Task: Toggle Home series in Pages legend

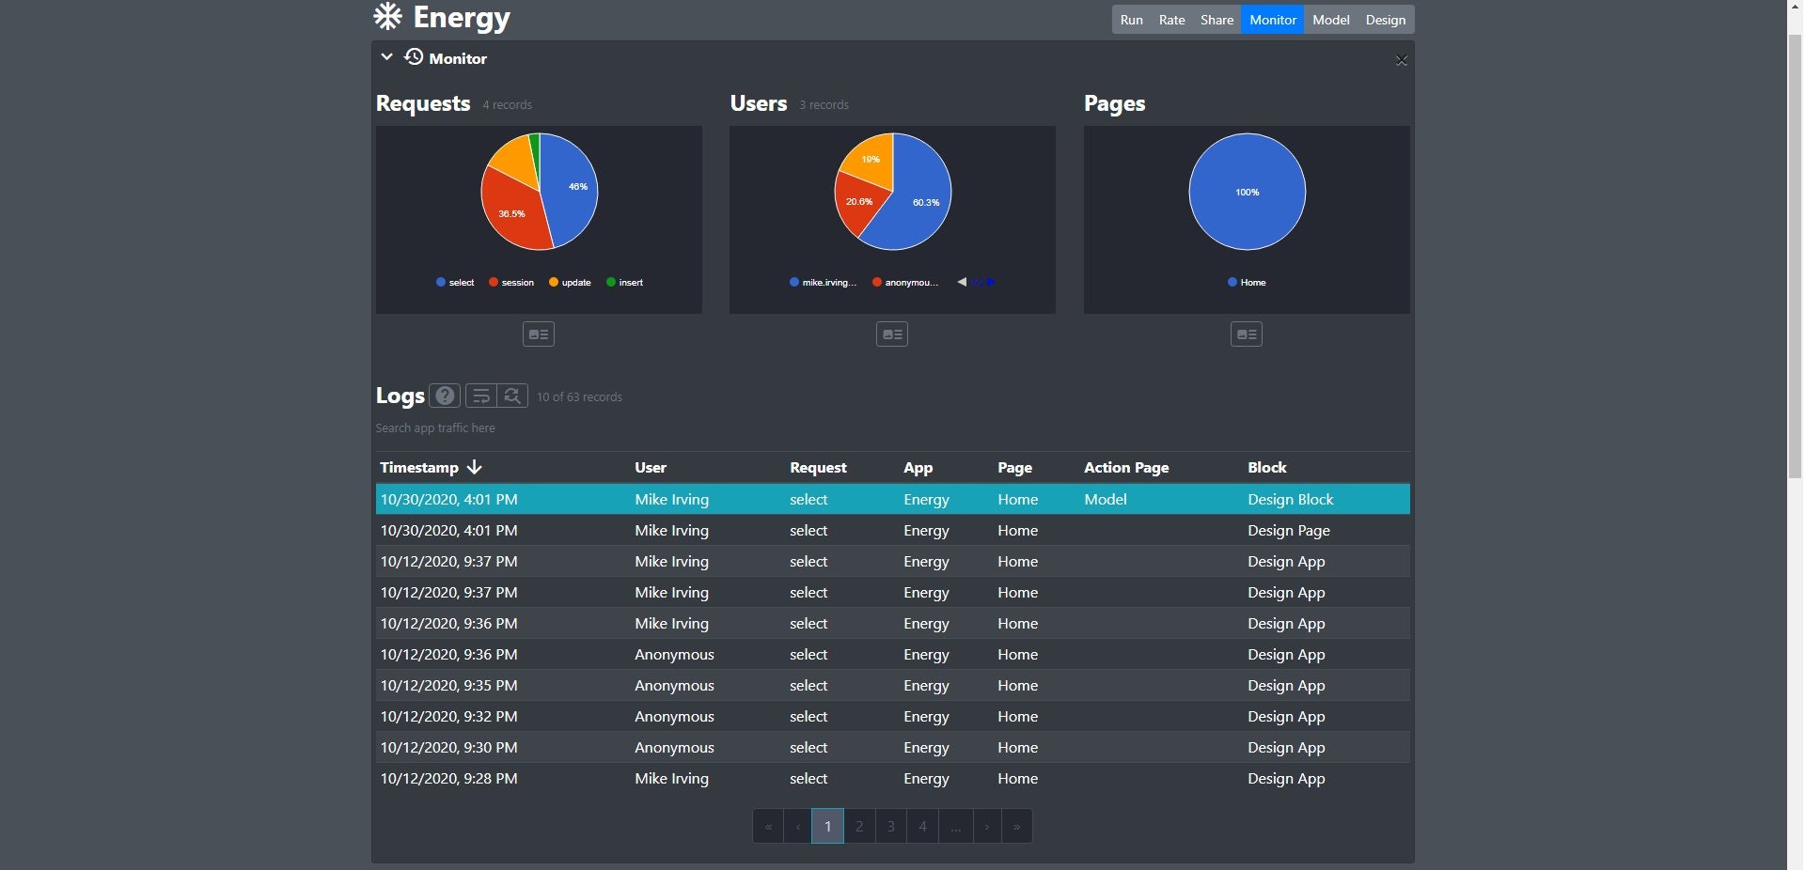Action: (1247, 283)
